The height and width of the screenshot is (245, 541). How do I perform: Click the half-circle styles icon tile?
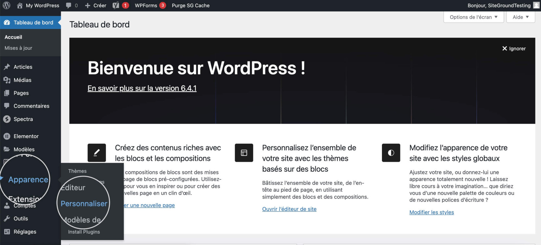pyautogui.click(x=391, y=153)
